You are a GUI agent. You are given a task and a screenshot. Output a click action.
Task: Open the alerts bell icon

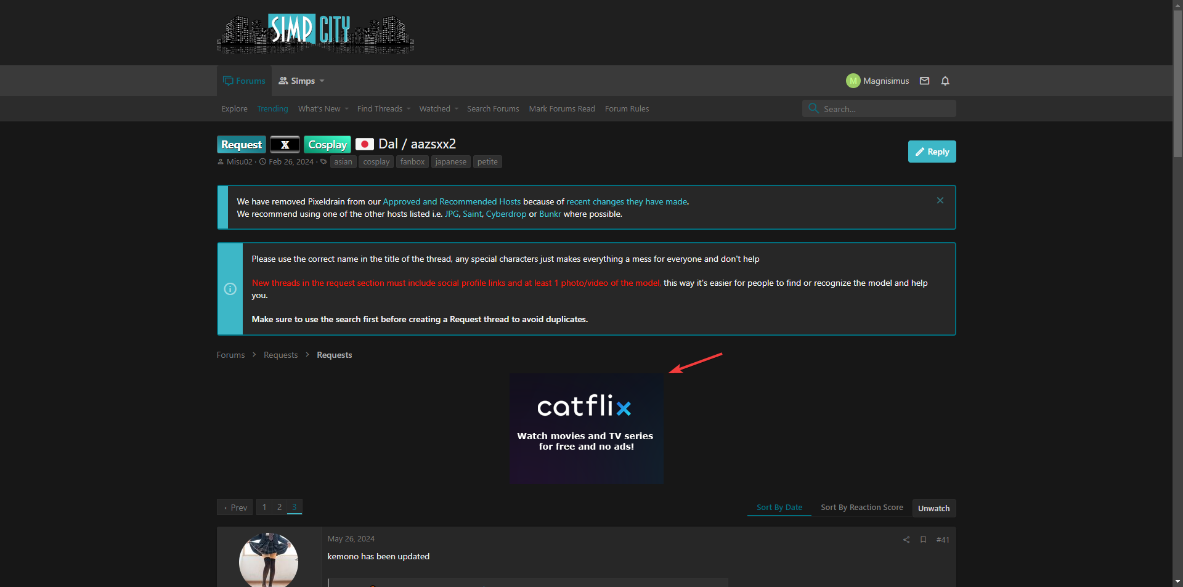(945, 81)
